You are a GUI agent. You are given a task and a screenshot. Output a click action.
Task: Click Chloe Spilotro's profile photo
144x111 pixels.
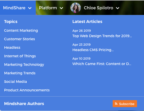(76, 8)
